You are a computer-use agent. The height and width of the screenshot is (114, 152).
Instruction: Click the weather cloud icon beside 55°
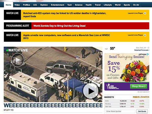[x=106, y=48]
